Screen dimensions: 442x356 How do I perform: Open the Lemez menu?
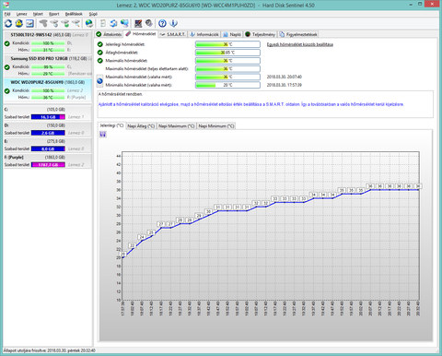pyautogui.click(x=21, y=14)
